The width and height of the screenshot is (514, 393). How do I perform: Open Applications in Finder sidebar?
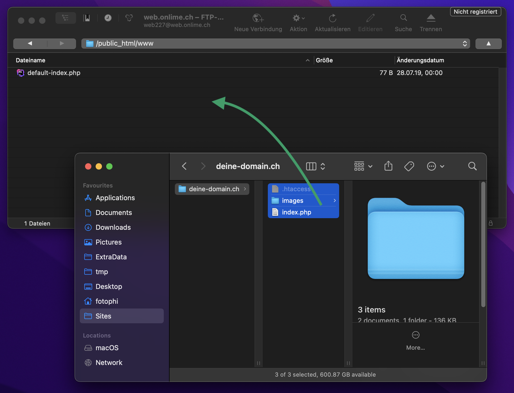tap(122, 198)
